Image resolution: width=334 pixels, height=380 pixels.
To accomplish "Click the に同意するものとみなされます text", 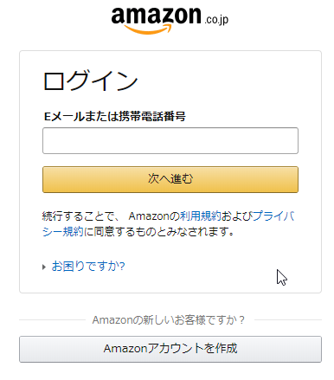I will click(x=158, y=231).
